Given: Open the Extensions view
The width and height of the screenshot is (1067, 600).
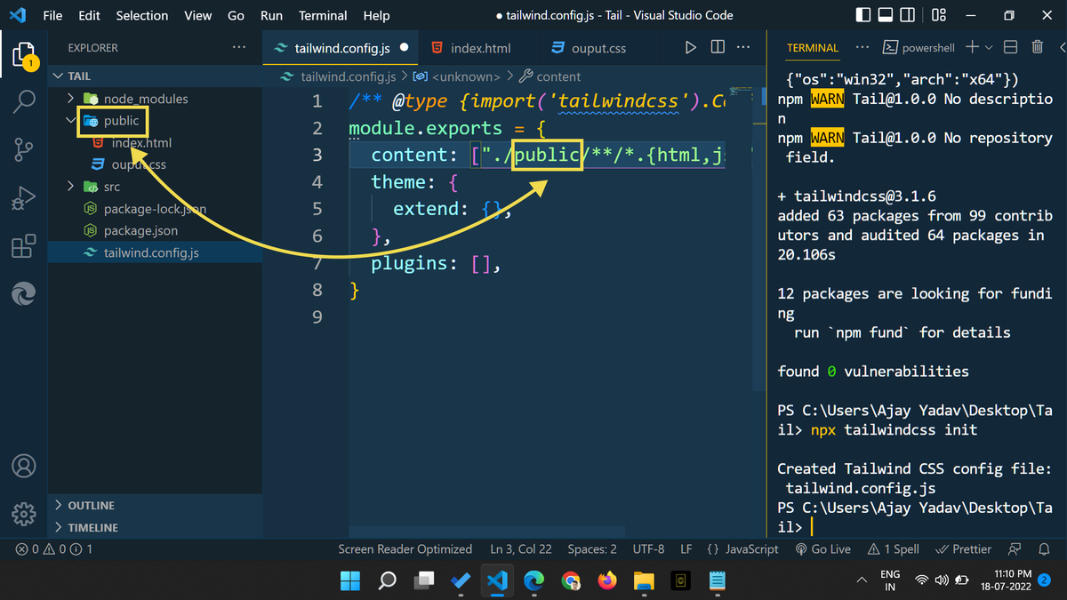Looking at the screenshot, I should [x=24, y=246].
